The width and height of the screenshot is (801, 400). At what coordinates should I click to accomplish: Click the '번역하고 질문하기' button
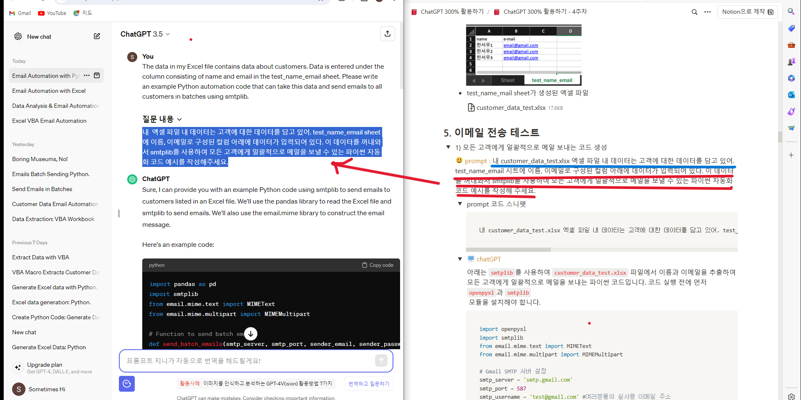[x=369, y=384]
